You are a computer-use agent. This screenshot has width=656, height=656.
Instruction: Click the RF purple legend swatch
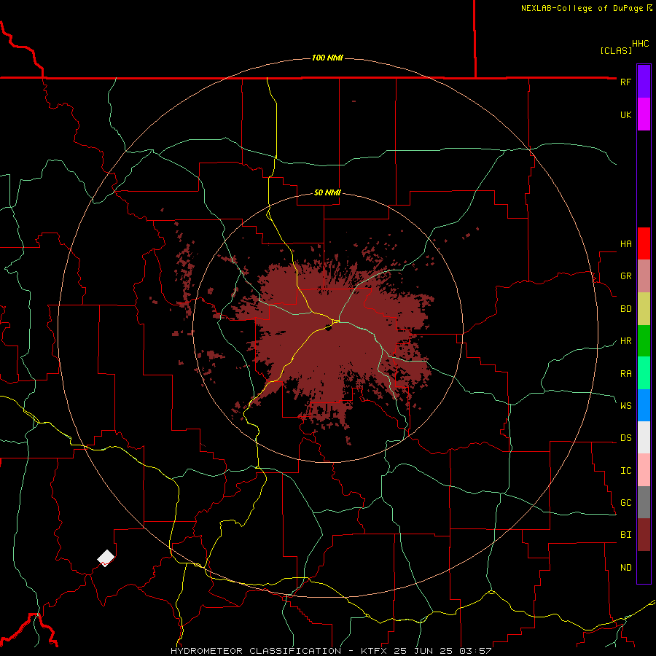[x=644, y=82]
